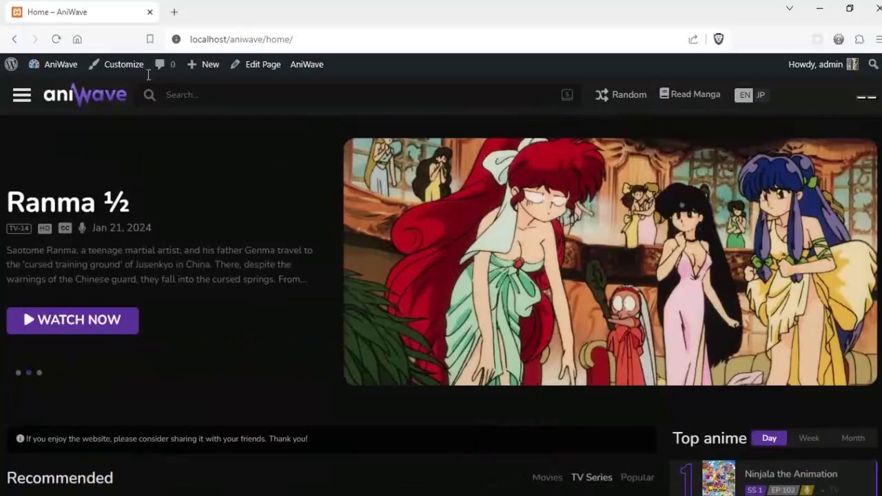Click the EP 102 badge
The image size is (882, 496).
pyautogui.click(x=783, y=490)
